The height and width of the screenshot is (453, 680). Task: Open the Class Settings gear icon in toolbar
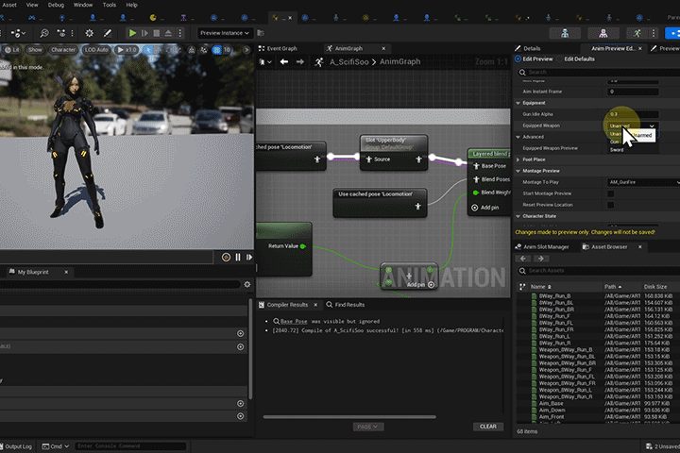click(x=90, y=33)
